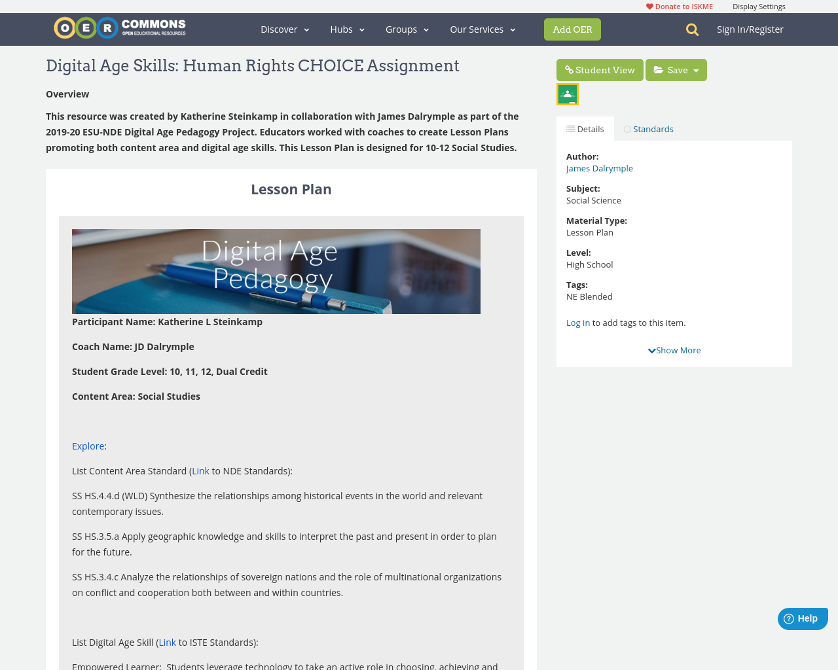Open the search bar via magnifier icon
838x670 pixels.
pos(691,28)
